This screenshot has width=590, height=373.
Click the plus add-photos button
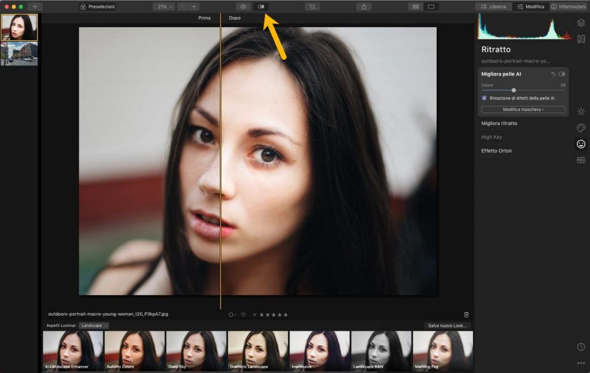35,6
